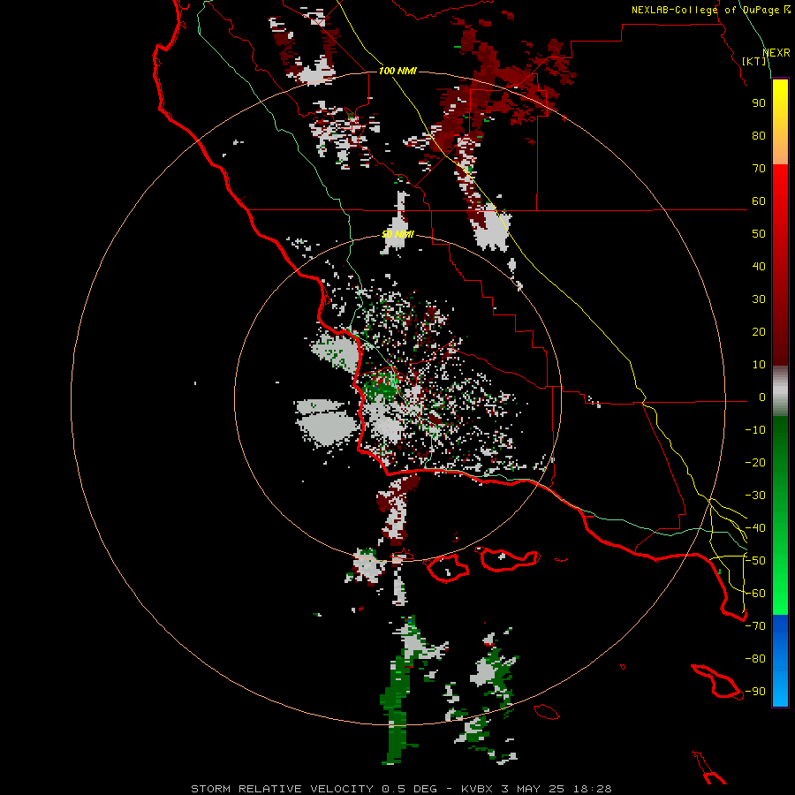This screenshot has width=795, height=795.
Task: Select the 40 value on the velocity scale
Action: (759, 266)
